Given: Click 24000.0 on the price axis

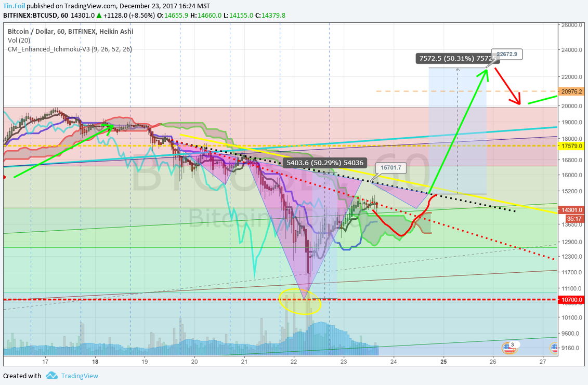Looking at the screenshot, I should pos(572,50).
